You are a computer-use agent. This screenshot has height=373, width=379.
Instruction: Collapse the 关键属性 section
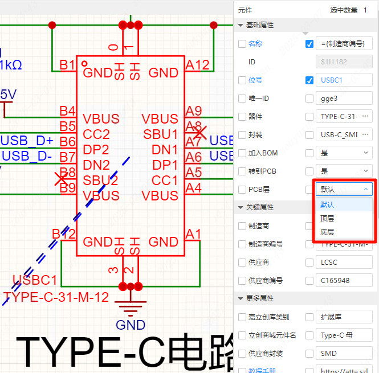[240, 207]
